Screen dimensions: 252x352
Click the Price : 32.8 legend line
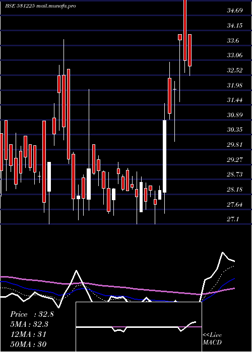tap(32, 314)
